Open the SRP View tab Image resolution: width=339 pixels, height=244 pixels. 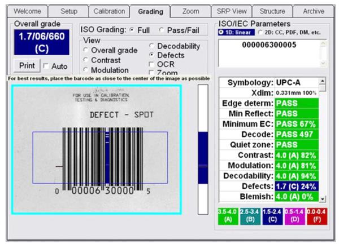coord(232,11)
